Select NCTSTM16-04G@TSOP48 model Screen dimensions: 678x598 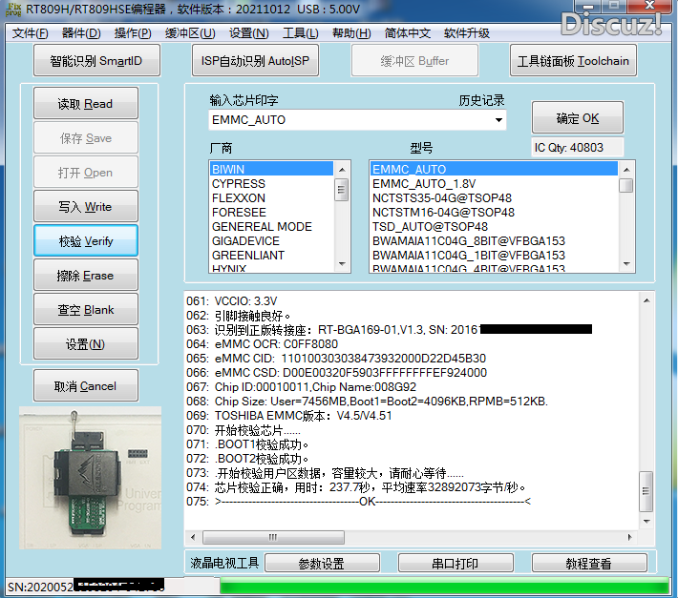[494, 212]
